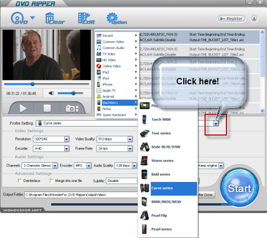Expand the Video Quality 512 kbps dropdown
This screenshot has height=238, width=267.
130,139
